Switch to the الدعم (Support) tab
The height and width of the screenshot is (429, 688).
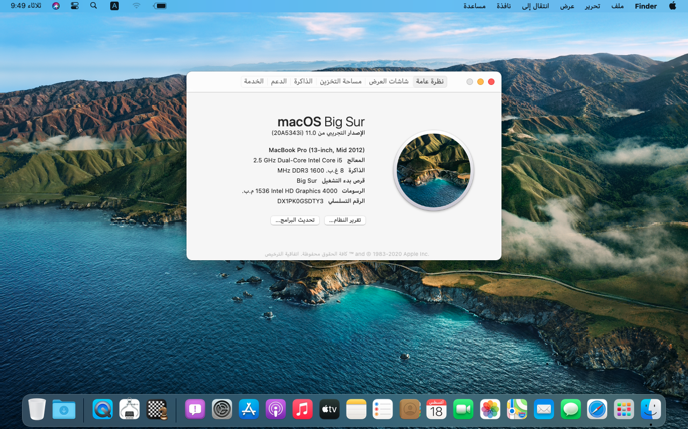[278, 82]
